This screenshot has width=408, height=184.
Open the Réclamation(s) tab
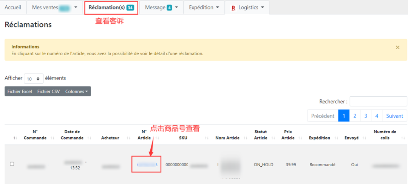pos(111,8)
